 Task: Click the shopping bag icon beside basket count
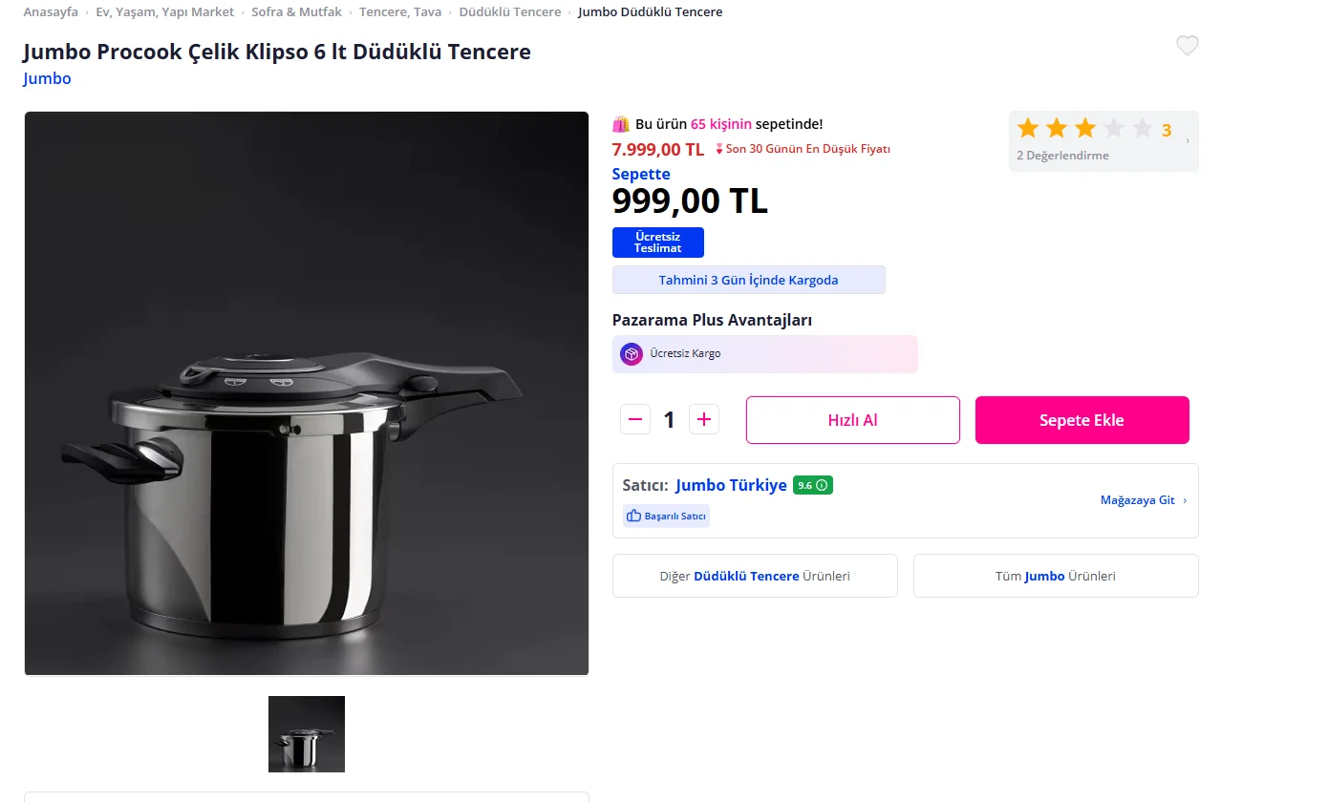pos(621,124)
